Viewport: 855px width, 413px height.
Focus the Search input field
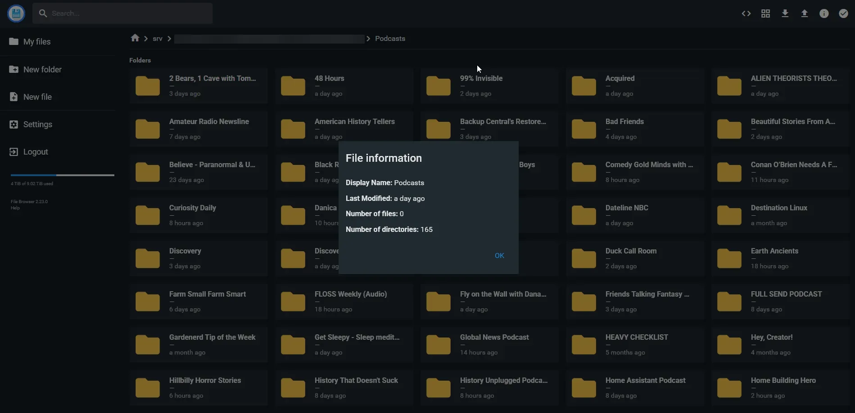click(122, 13)
